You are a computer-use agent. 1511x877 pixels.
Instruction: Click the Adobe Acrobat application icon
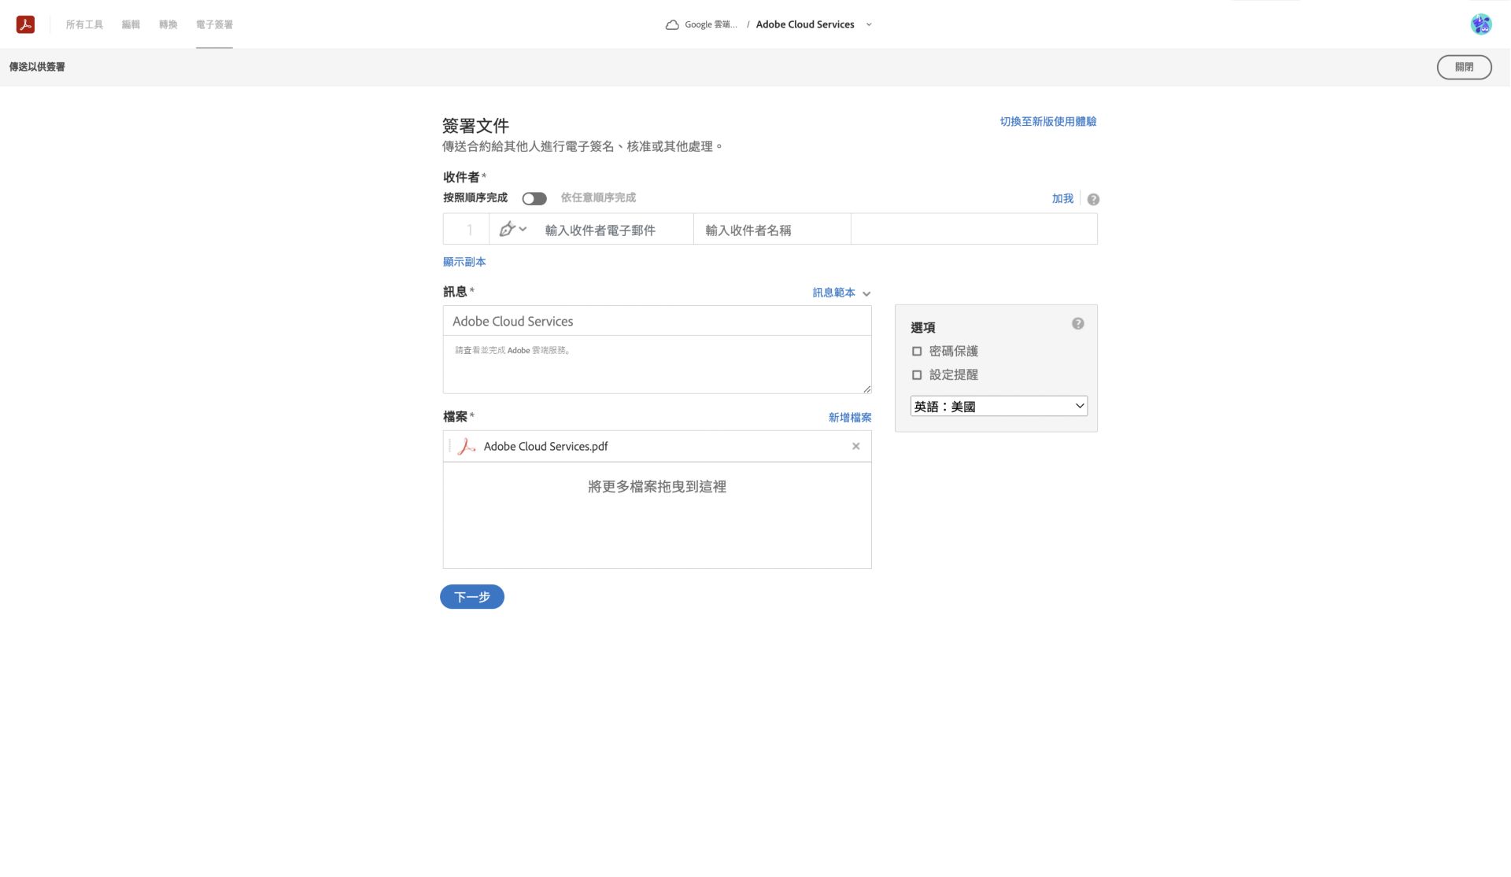tap(25, 24)
